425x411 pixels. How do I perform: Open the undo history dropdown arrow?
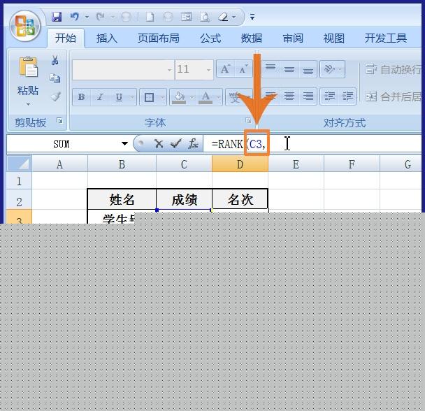(x=87, y=17)
